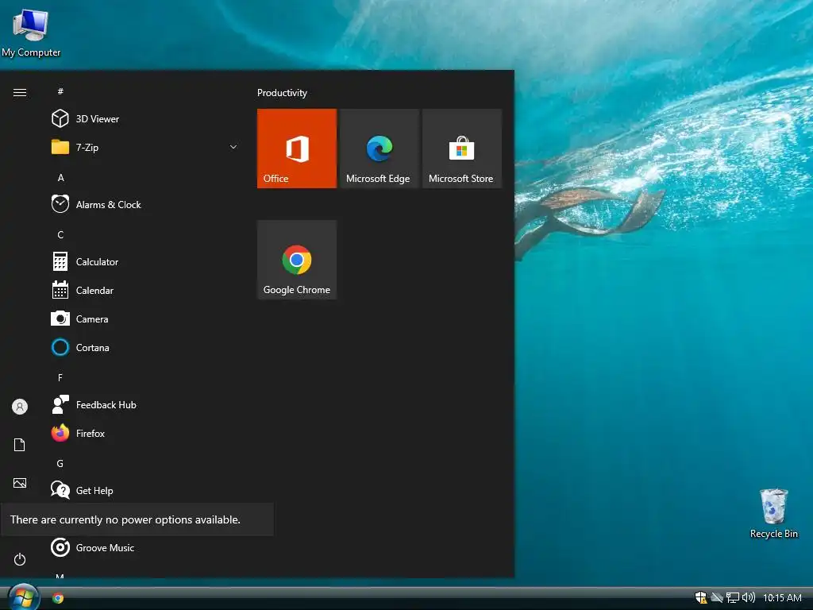
Task: Select the Recycle Bin desktop icon
Action: tap(773, 514)
